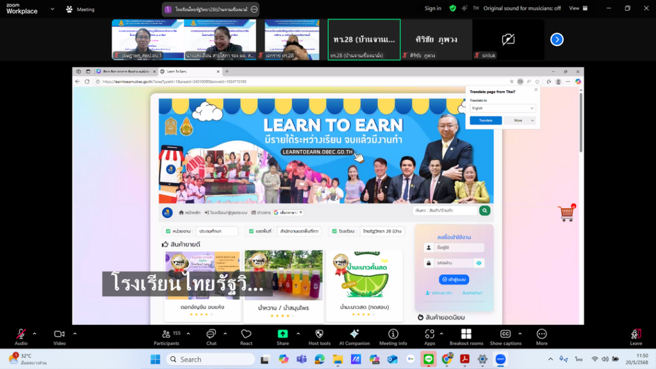Start Video with the camera icon
Viewport: 656px width, 369px height.
[59, 334]
